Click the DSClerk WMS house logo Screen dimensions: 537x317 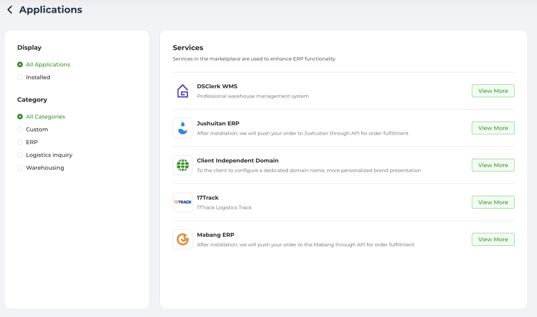coord(182,91)
